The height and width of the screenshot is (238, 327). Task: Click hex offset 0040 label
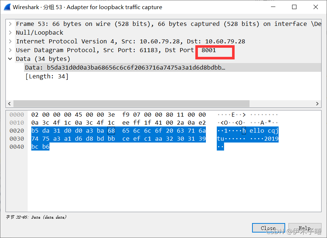click(17, 147)
